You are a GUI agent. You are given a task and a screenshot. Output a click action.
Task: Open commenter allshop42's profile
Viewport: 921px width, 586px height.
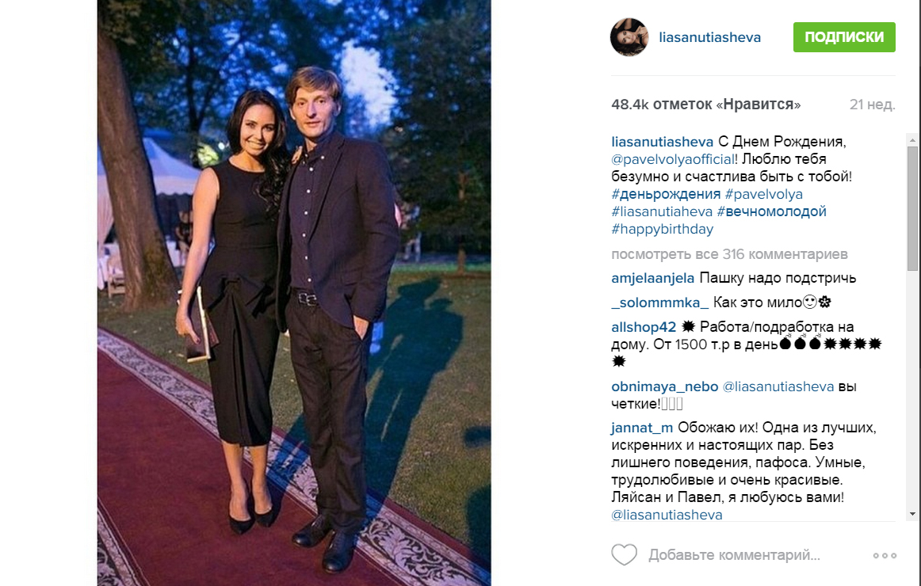(x=644, y=327)
